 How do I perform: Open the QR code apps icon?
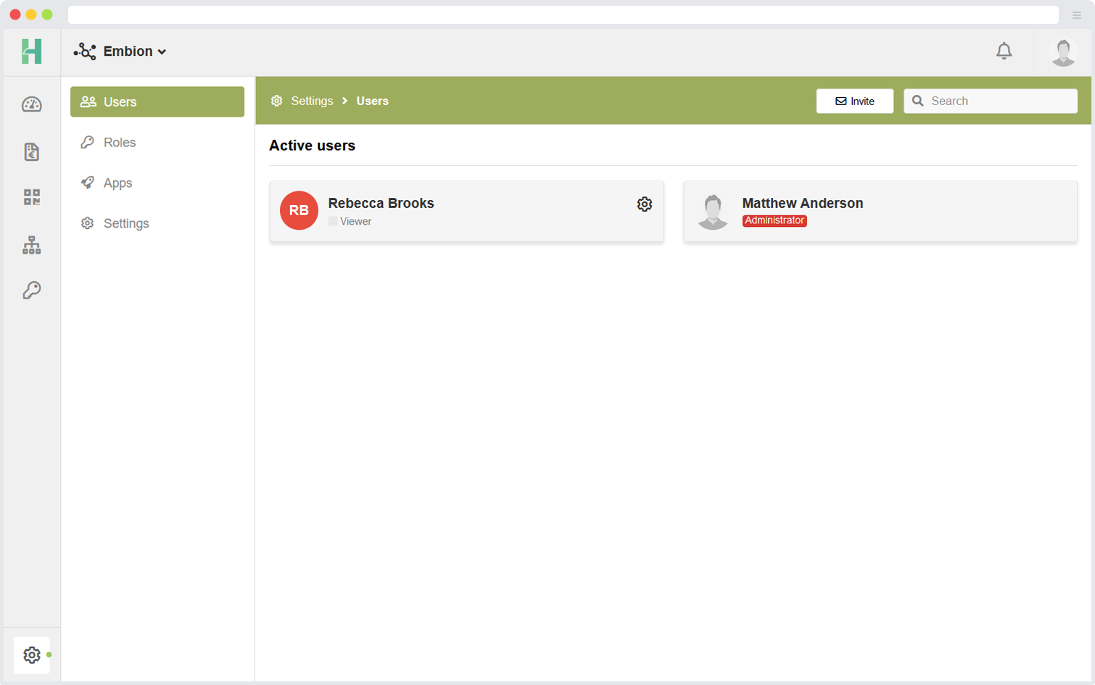pyautogui.click(x=32, y=197)
